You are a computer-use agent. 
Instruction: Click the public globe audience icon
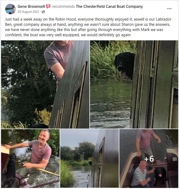click(x=43, y=12)
